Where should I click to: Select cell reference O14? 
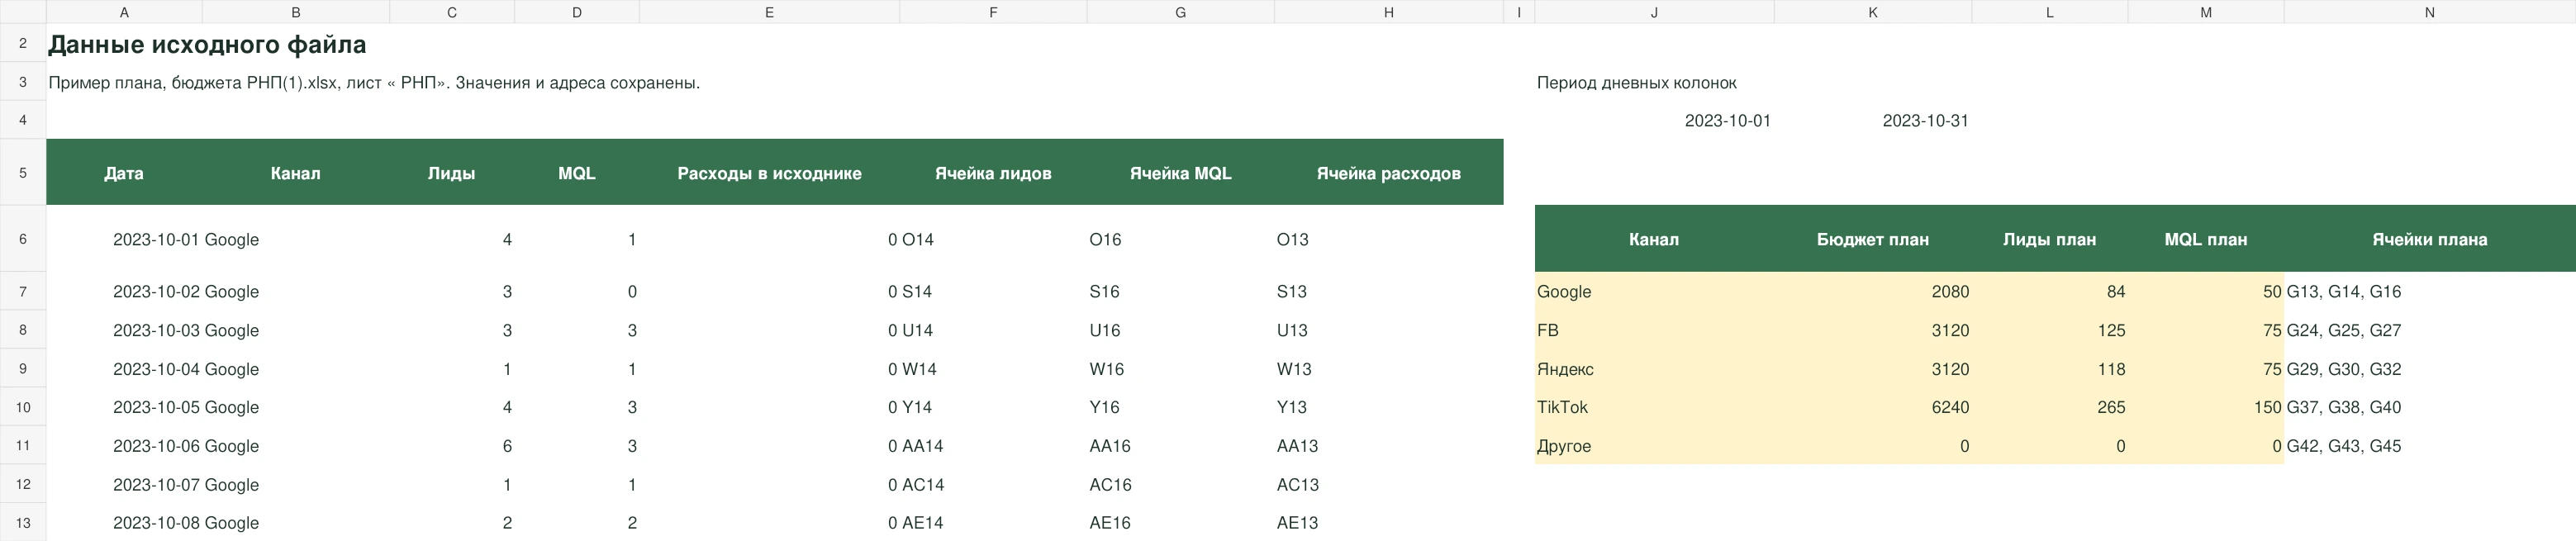[x=993, y=239]
